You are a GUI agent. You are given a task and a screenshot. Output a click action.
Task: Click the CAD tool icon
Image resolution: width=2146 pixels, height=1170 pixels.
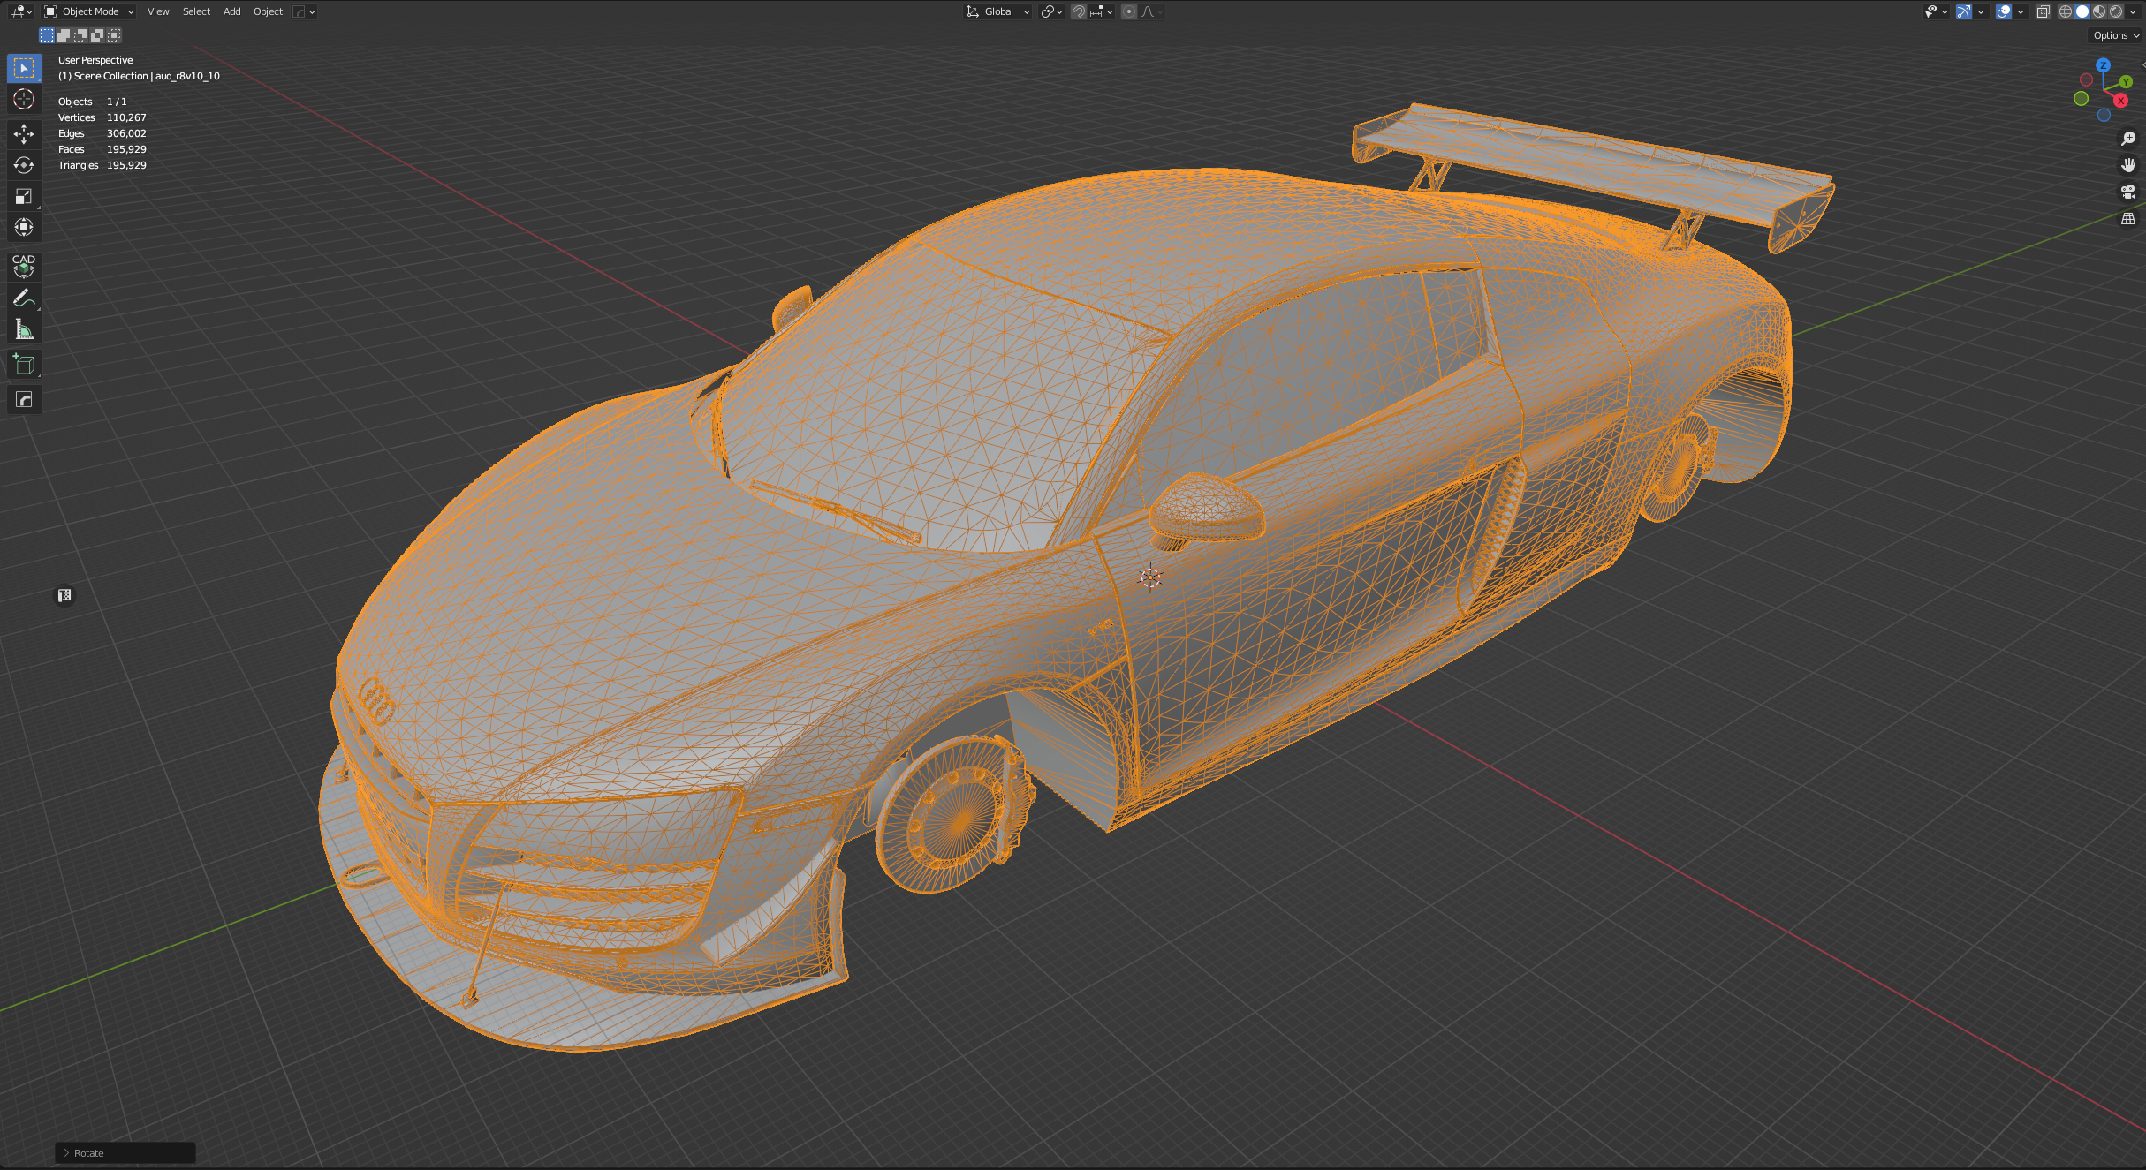[x=24, y=266]
